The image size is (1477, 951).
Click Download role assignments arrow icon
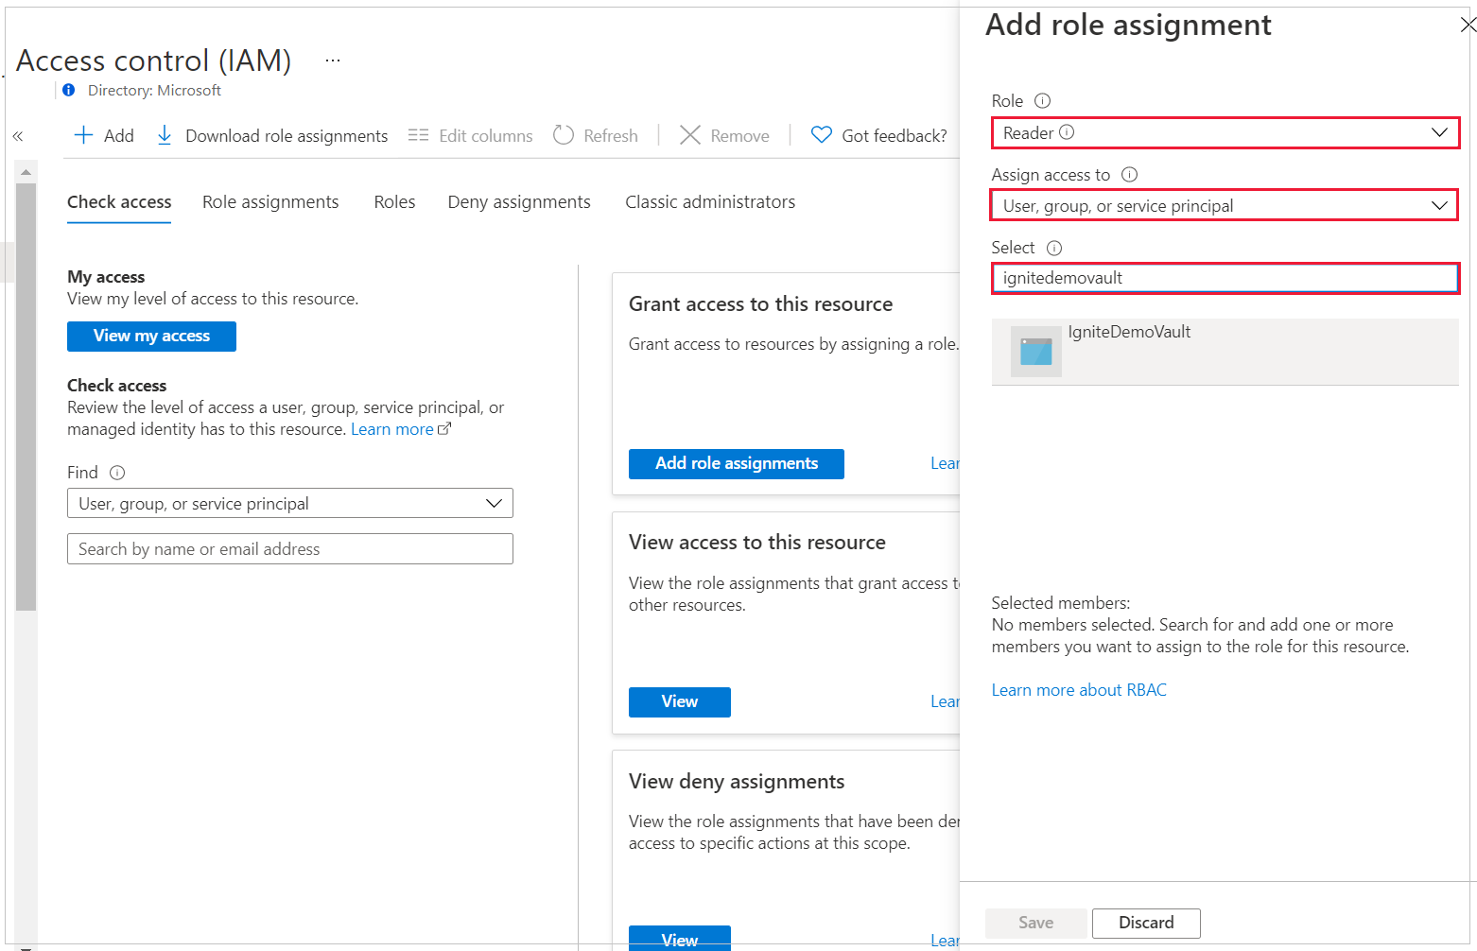pos(165,135)
